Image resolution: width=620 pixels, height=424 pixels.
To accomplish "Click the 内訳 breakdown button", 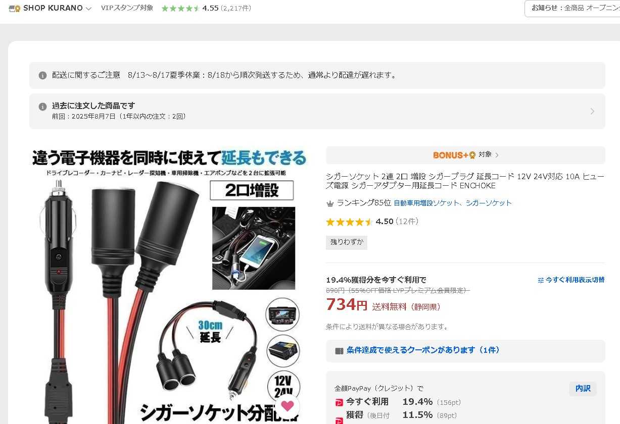I will tap(583, 389).
